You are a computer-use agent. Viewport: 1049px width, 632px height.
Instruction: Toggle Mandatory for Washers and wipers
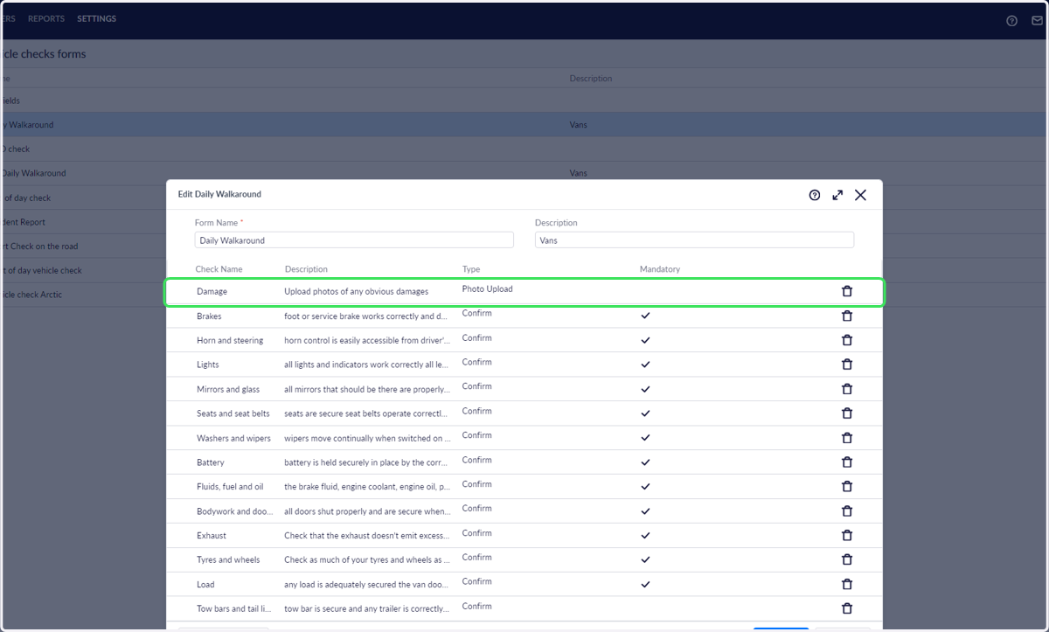tap(645, 438)
